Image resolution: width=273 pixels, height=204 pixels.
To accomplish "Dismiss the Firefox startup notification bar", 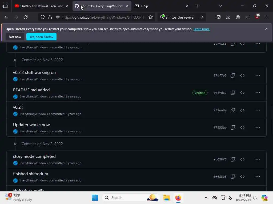I will tap(266, 29).
